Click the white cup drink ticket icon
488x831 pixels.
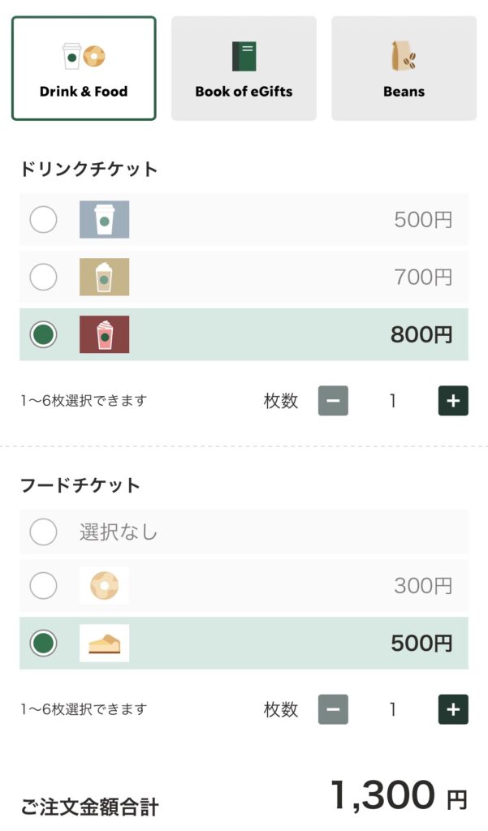click(x=104, y=219)
